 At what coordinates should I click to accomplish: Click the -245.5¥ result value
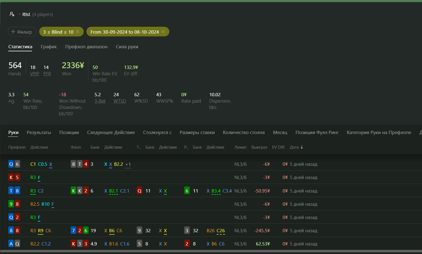(262, 231)
